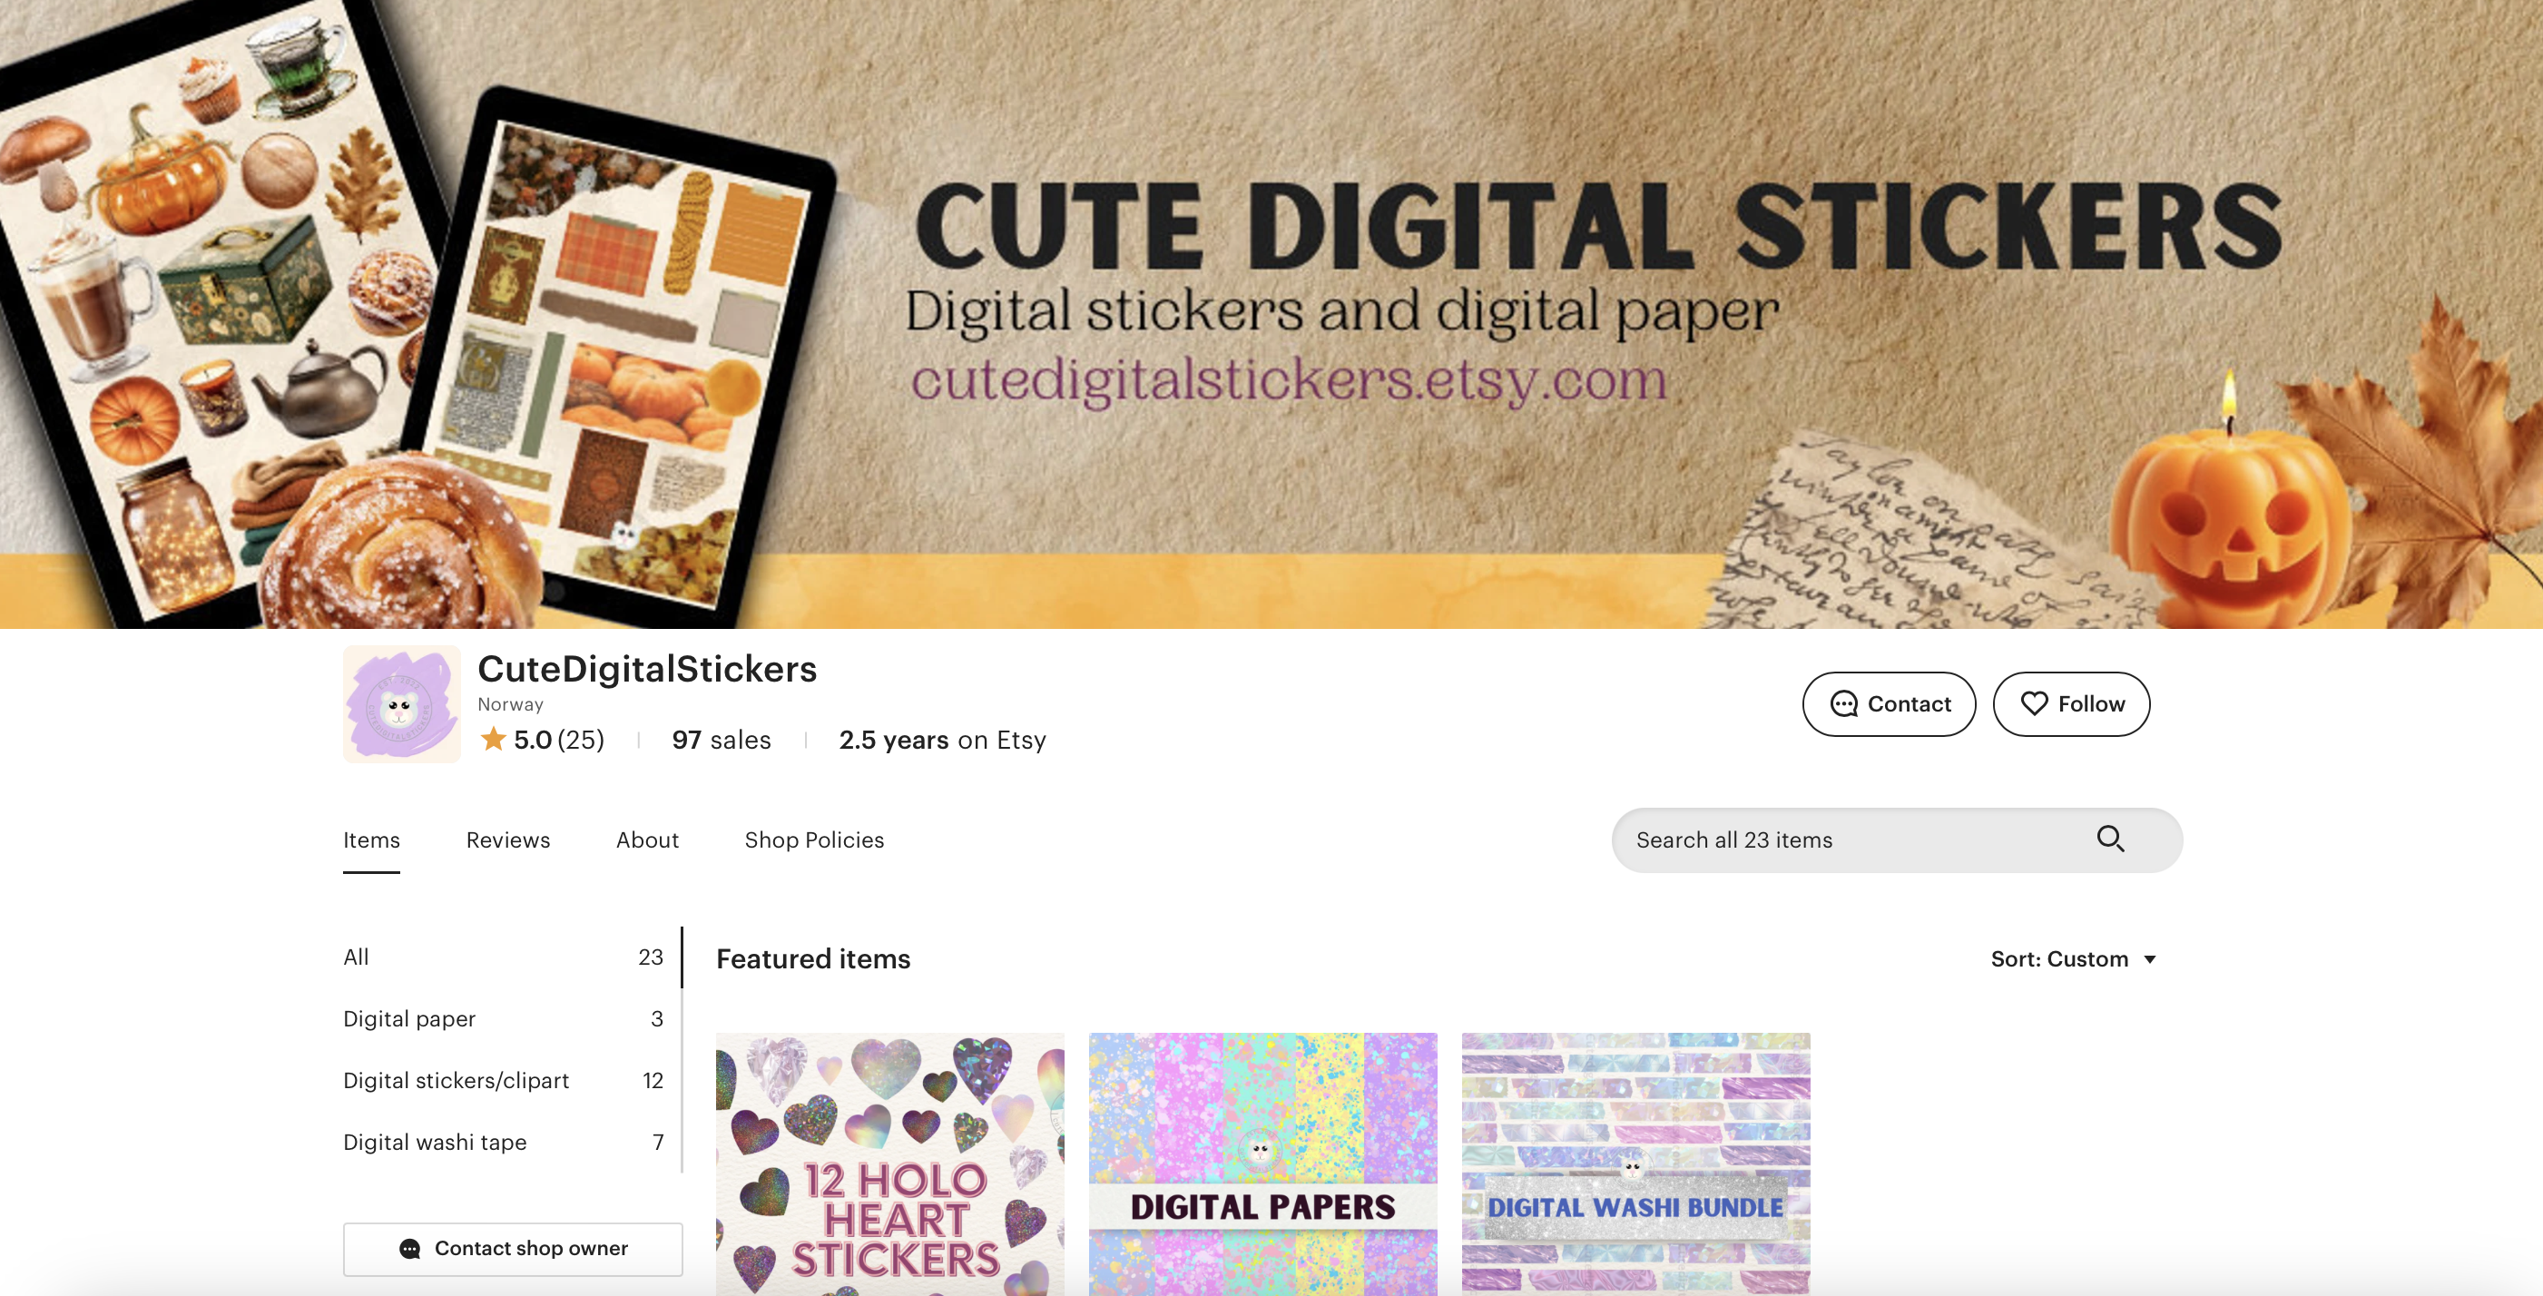Image resolution: width=2543 pixels, height=1296 pixels.
Task: Click the orange star rating icon
Action: (493, 740)
